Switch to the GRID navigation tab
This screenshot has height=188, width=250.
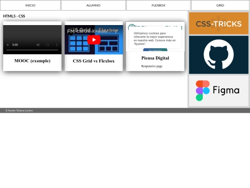click(x=220, y=5)
